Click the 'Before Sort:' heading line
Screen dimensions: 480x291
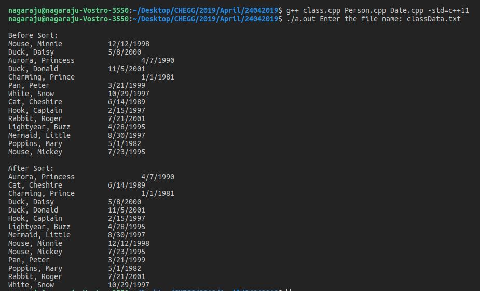point(33,35)
